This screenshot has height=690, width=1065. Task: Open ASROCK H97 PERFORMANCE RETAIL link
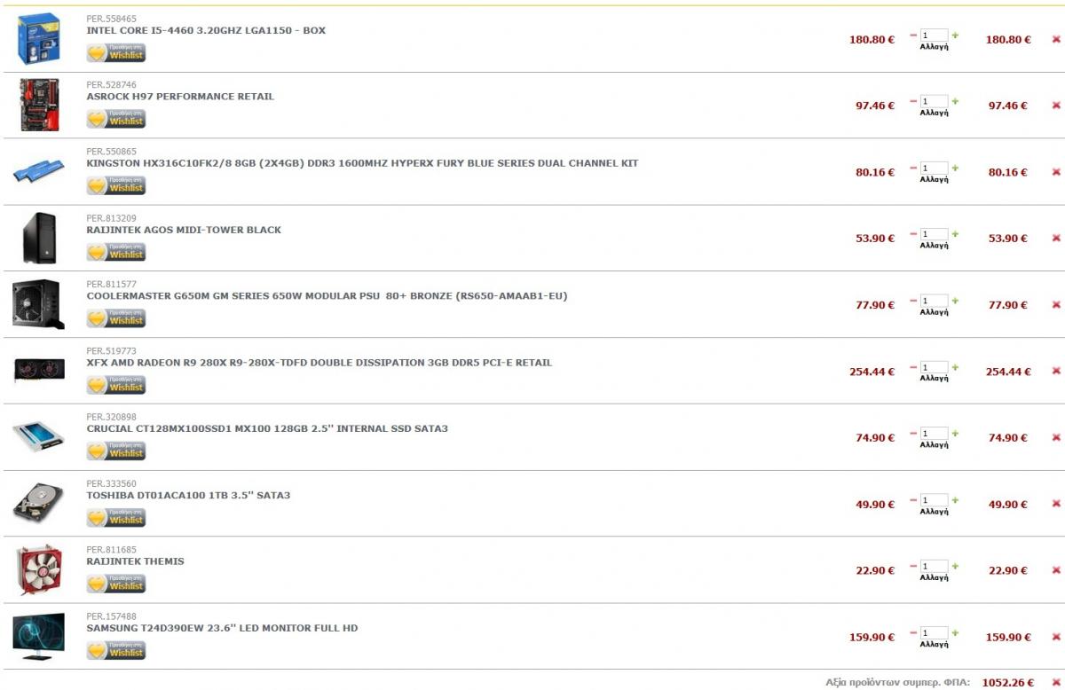[180, 96]
